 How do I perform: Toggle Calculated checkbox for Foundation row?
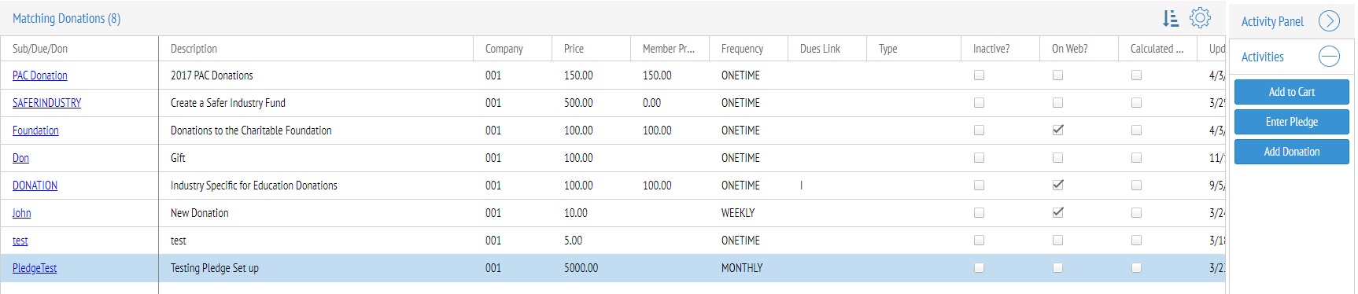click(1136, 130)
